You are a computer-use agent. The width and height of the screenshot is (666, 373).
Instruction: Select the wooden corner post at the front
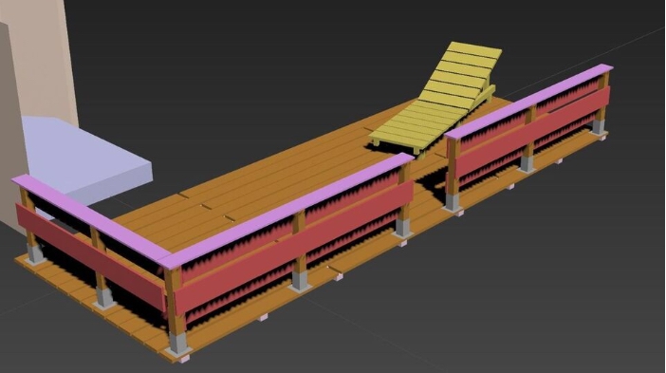click(175, 302)
